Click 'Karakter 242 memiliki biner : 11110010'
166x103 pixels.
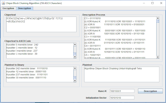[27, 68]
